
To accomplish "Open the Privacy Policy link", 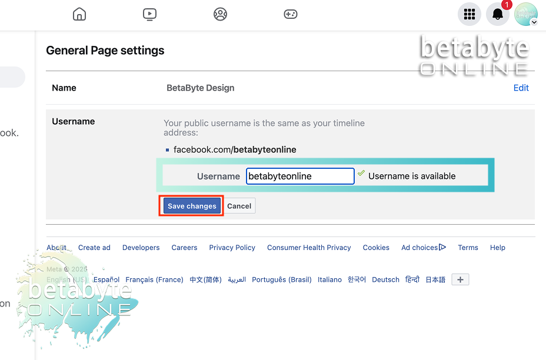I will (232, 248).
